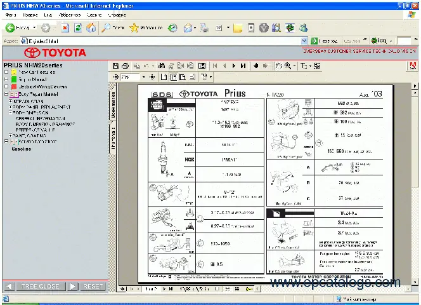This screenshot has width=421, height=305.
Task: Open the Избранное menu
Action: point(70,15)
